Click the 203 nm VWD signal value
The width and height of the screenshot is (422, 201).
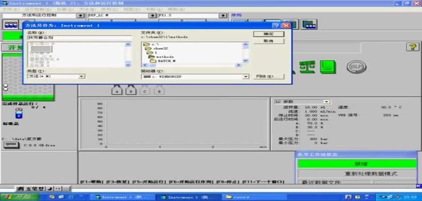[x=390, y=115]
